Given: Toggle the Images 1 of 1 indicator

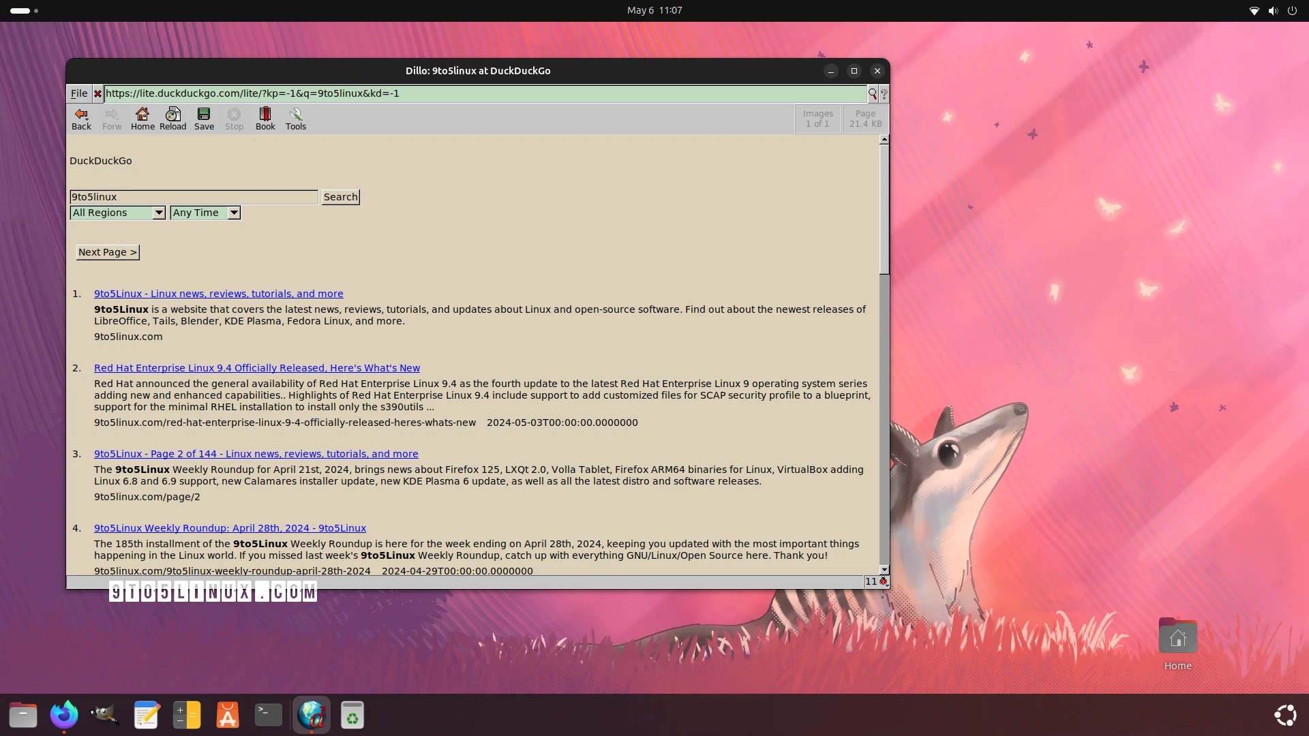Looking at the screenshot, I should click(817, 119).
